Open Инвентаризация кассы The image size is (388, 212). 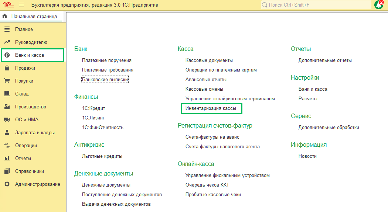coord(211,108)
